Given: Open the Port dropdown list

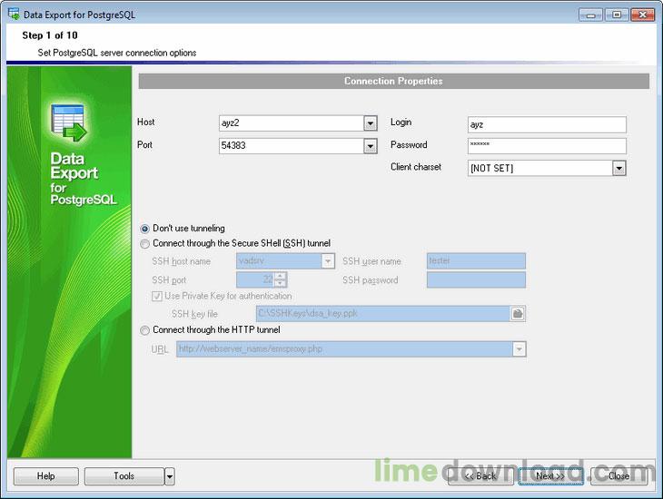Looking at the screenshot, I should (371, 145).
